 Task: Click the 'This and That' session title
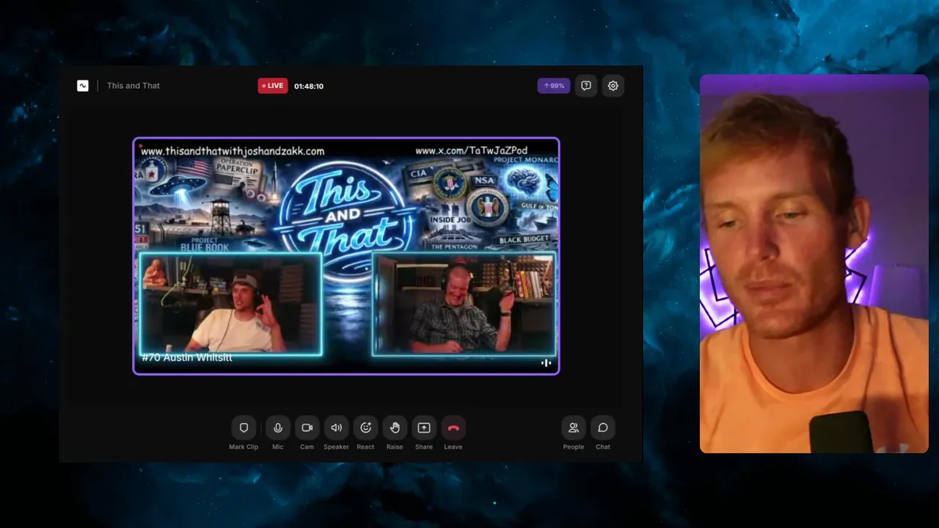[x=134, y=86]
